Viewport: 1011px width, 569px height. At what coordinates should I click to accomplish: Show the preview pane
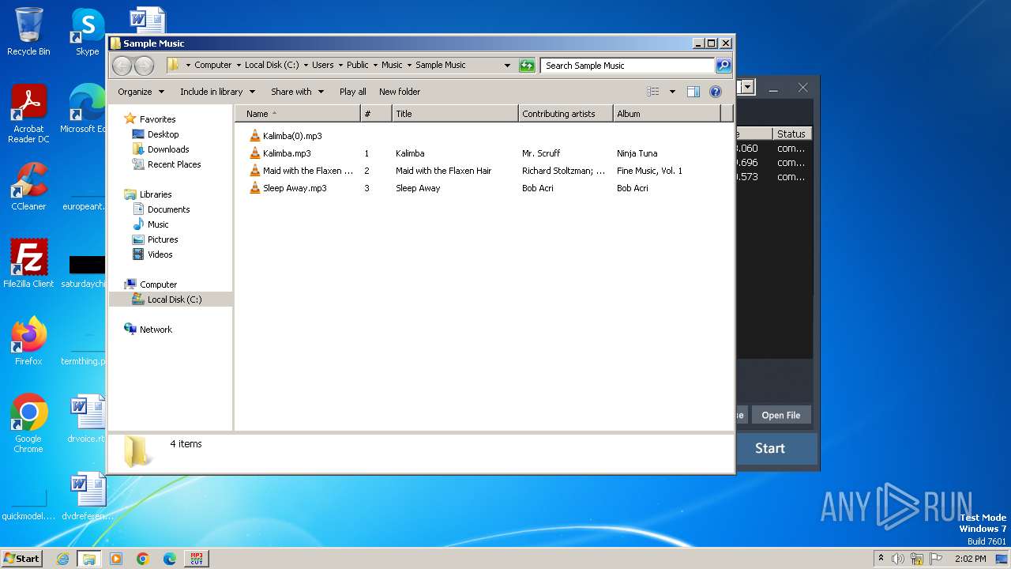click(x=693, y=92)
